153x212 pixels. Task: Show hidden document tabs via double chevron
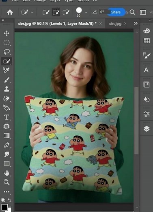point(136,24)
